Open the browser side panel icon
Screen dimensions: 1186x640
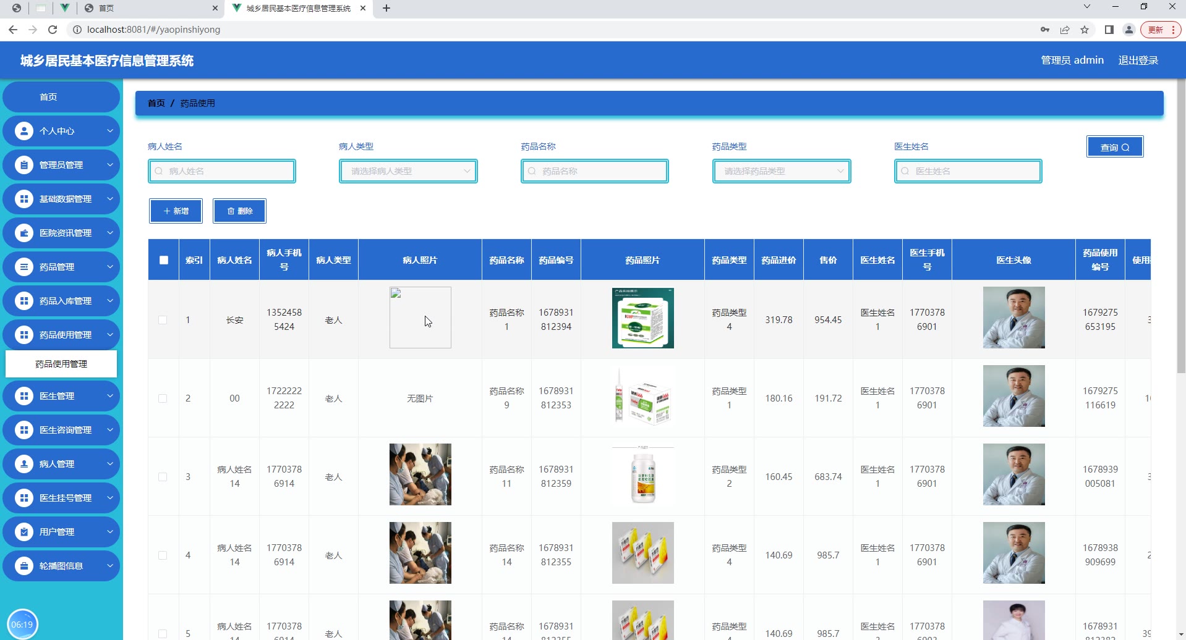click(1109, 30)
